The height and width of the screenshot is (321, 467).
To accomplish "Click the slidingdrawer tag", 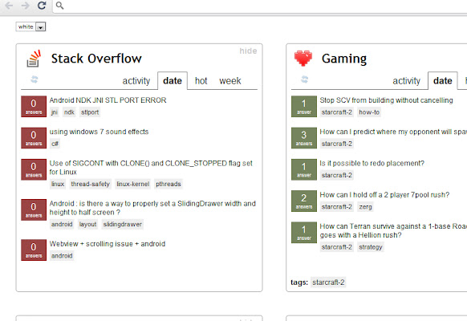I will coord(123,224).
